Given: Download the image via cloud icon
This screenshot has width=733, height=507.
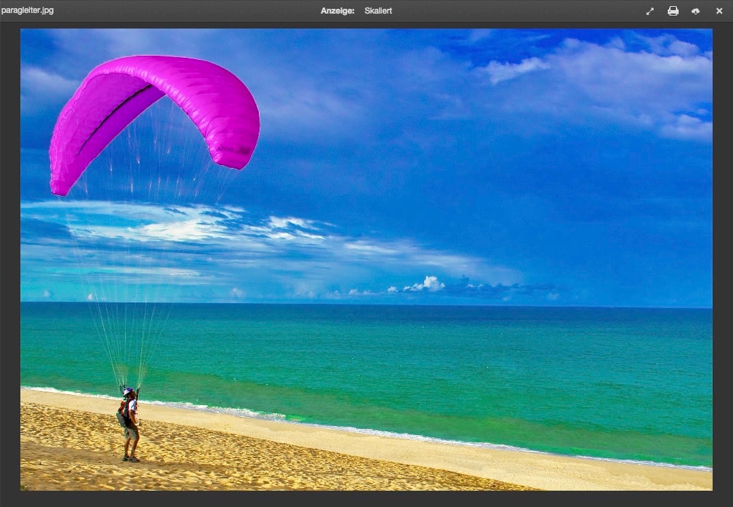Looking at the screenshot, I should pos(696,12).
